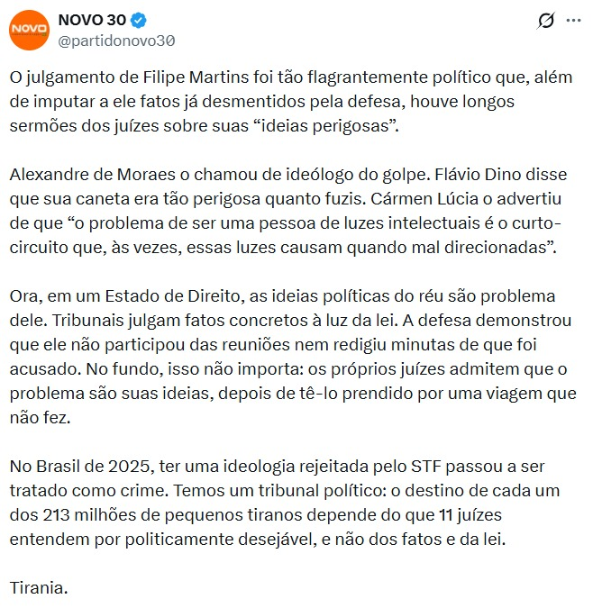Click the closing word "Tirania."
Image resolution: width=593 pixels, height=608 pixels.
(x=39, y=588)
